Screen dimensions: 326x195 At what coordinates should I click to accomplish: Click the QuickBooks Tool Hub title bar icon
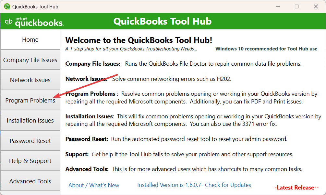tap(7, 7)
